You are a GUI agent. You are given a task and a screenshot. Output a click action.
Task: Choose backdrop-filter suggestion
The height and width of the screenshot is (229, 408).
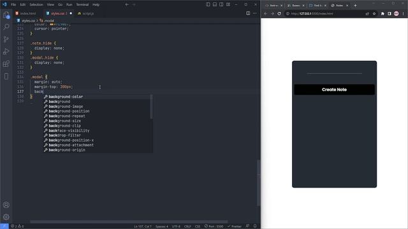pyautogui.click(x=98, y=135)
